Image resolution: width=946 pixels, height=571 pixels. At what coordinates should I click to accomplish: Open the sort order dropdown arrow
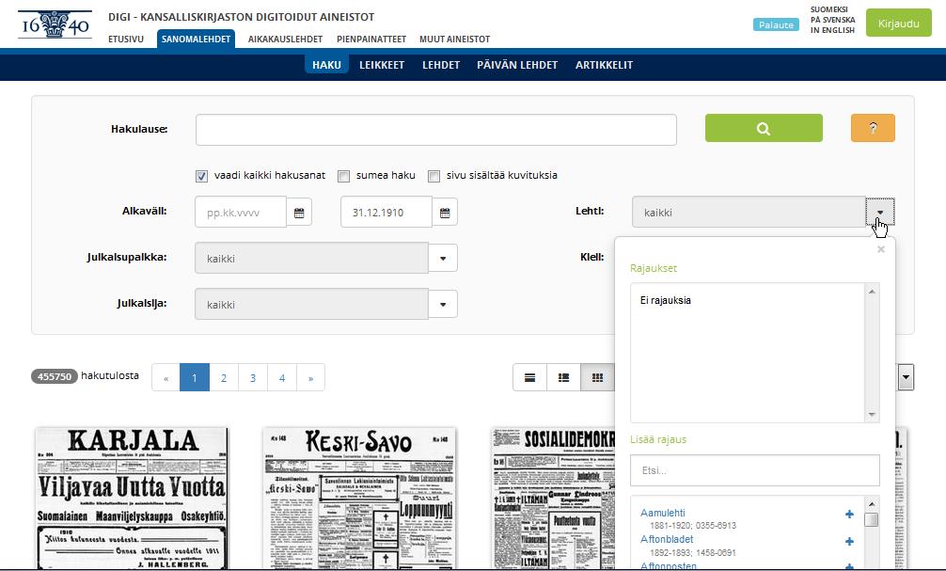[906, 377]
